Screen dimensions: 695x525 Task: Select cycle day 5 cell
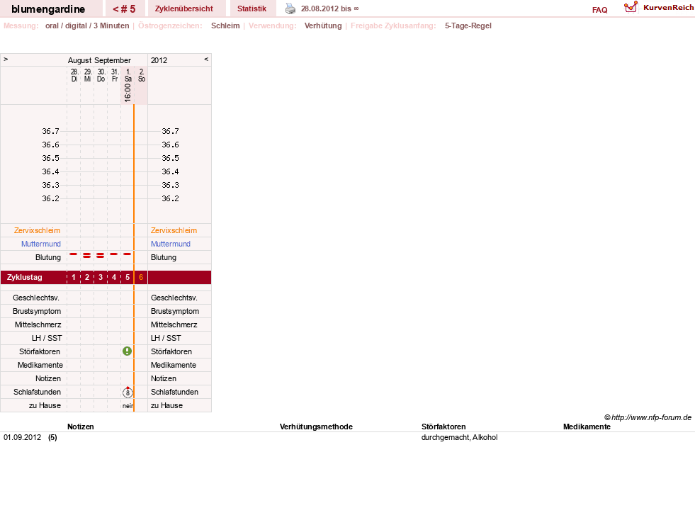pyautogui.click(x=128, y=277)
